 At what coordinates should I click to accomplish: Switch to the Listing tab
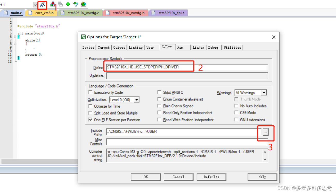[x=136, y=48]
